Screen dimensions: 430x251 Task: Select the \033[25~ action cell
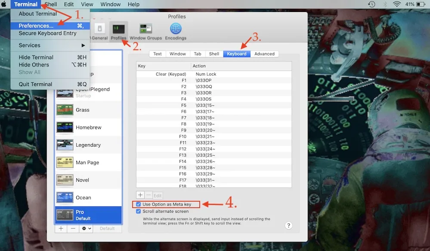pyautogui.click(x=205, y=155)
